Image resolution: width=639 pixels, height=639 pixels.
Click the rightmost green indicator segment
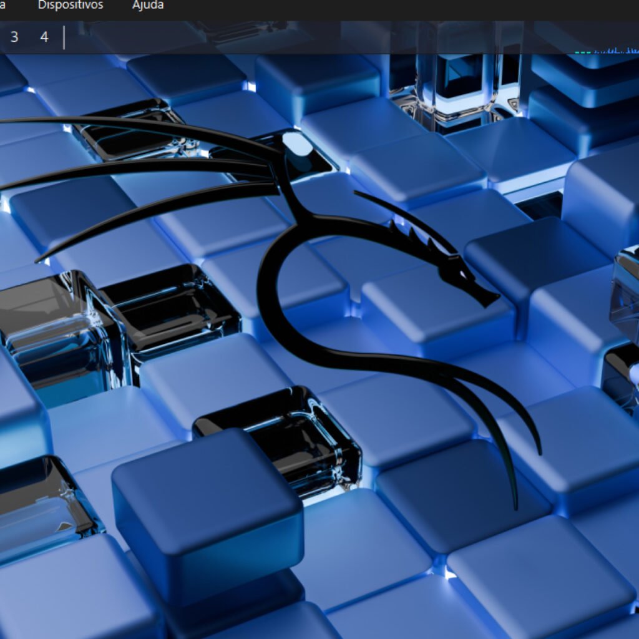[588, 52]
